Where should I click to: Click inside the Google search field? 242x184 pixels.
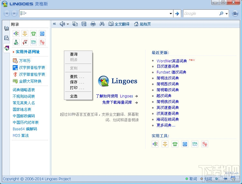[x=201, y=14]
